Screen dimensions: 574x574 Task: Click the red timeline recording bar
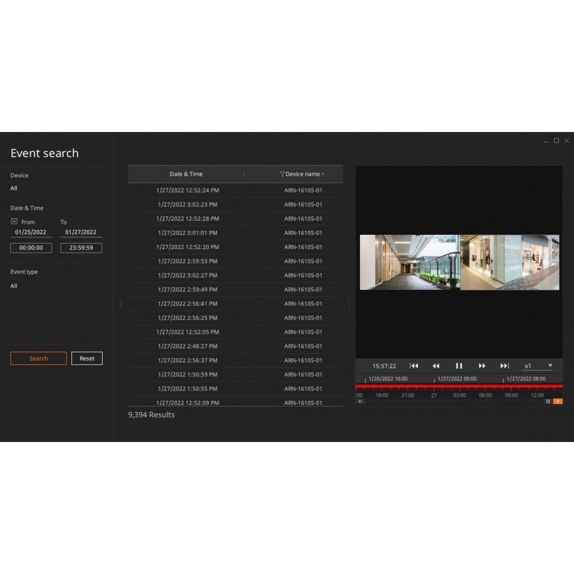pos(459,386)
